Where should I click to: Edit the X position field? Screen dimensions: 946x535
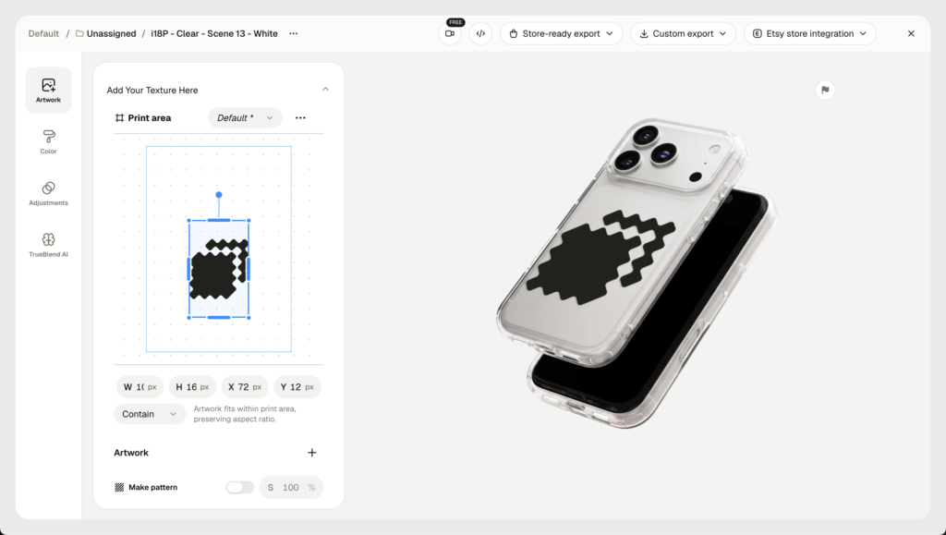244,386
